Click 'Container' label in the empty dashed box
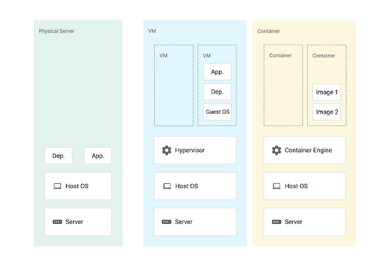The image size is (381, 266). (280, 55)
